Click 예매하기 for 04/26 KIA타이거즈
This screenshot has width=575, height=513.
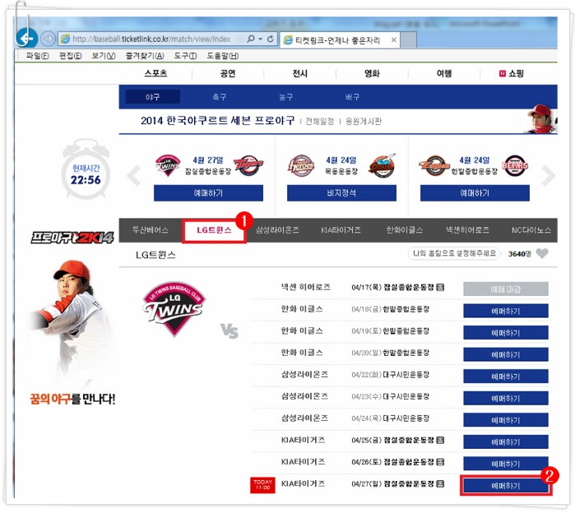pyautogui.click(x=506, y=464)
